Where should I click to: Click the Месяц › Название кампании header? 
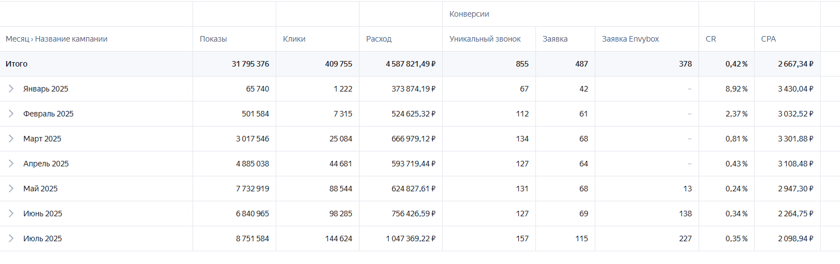pyautogui.click(x=57, y=39)
